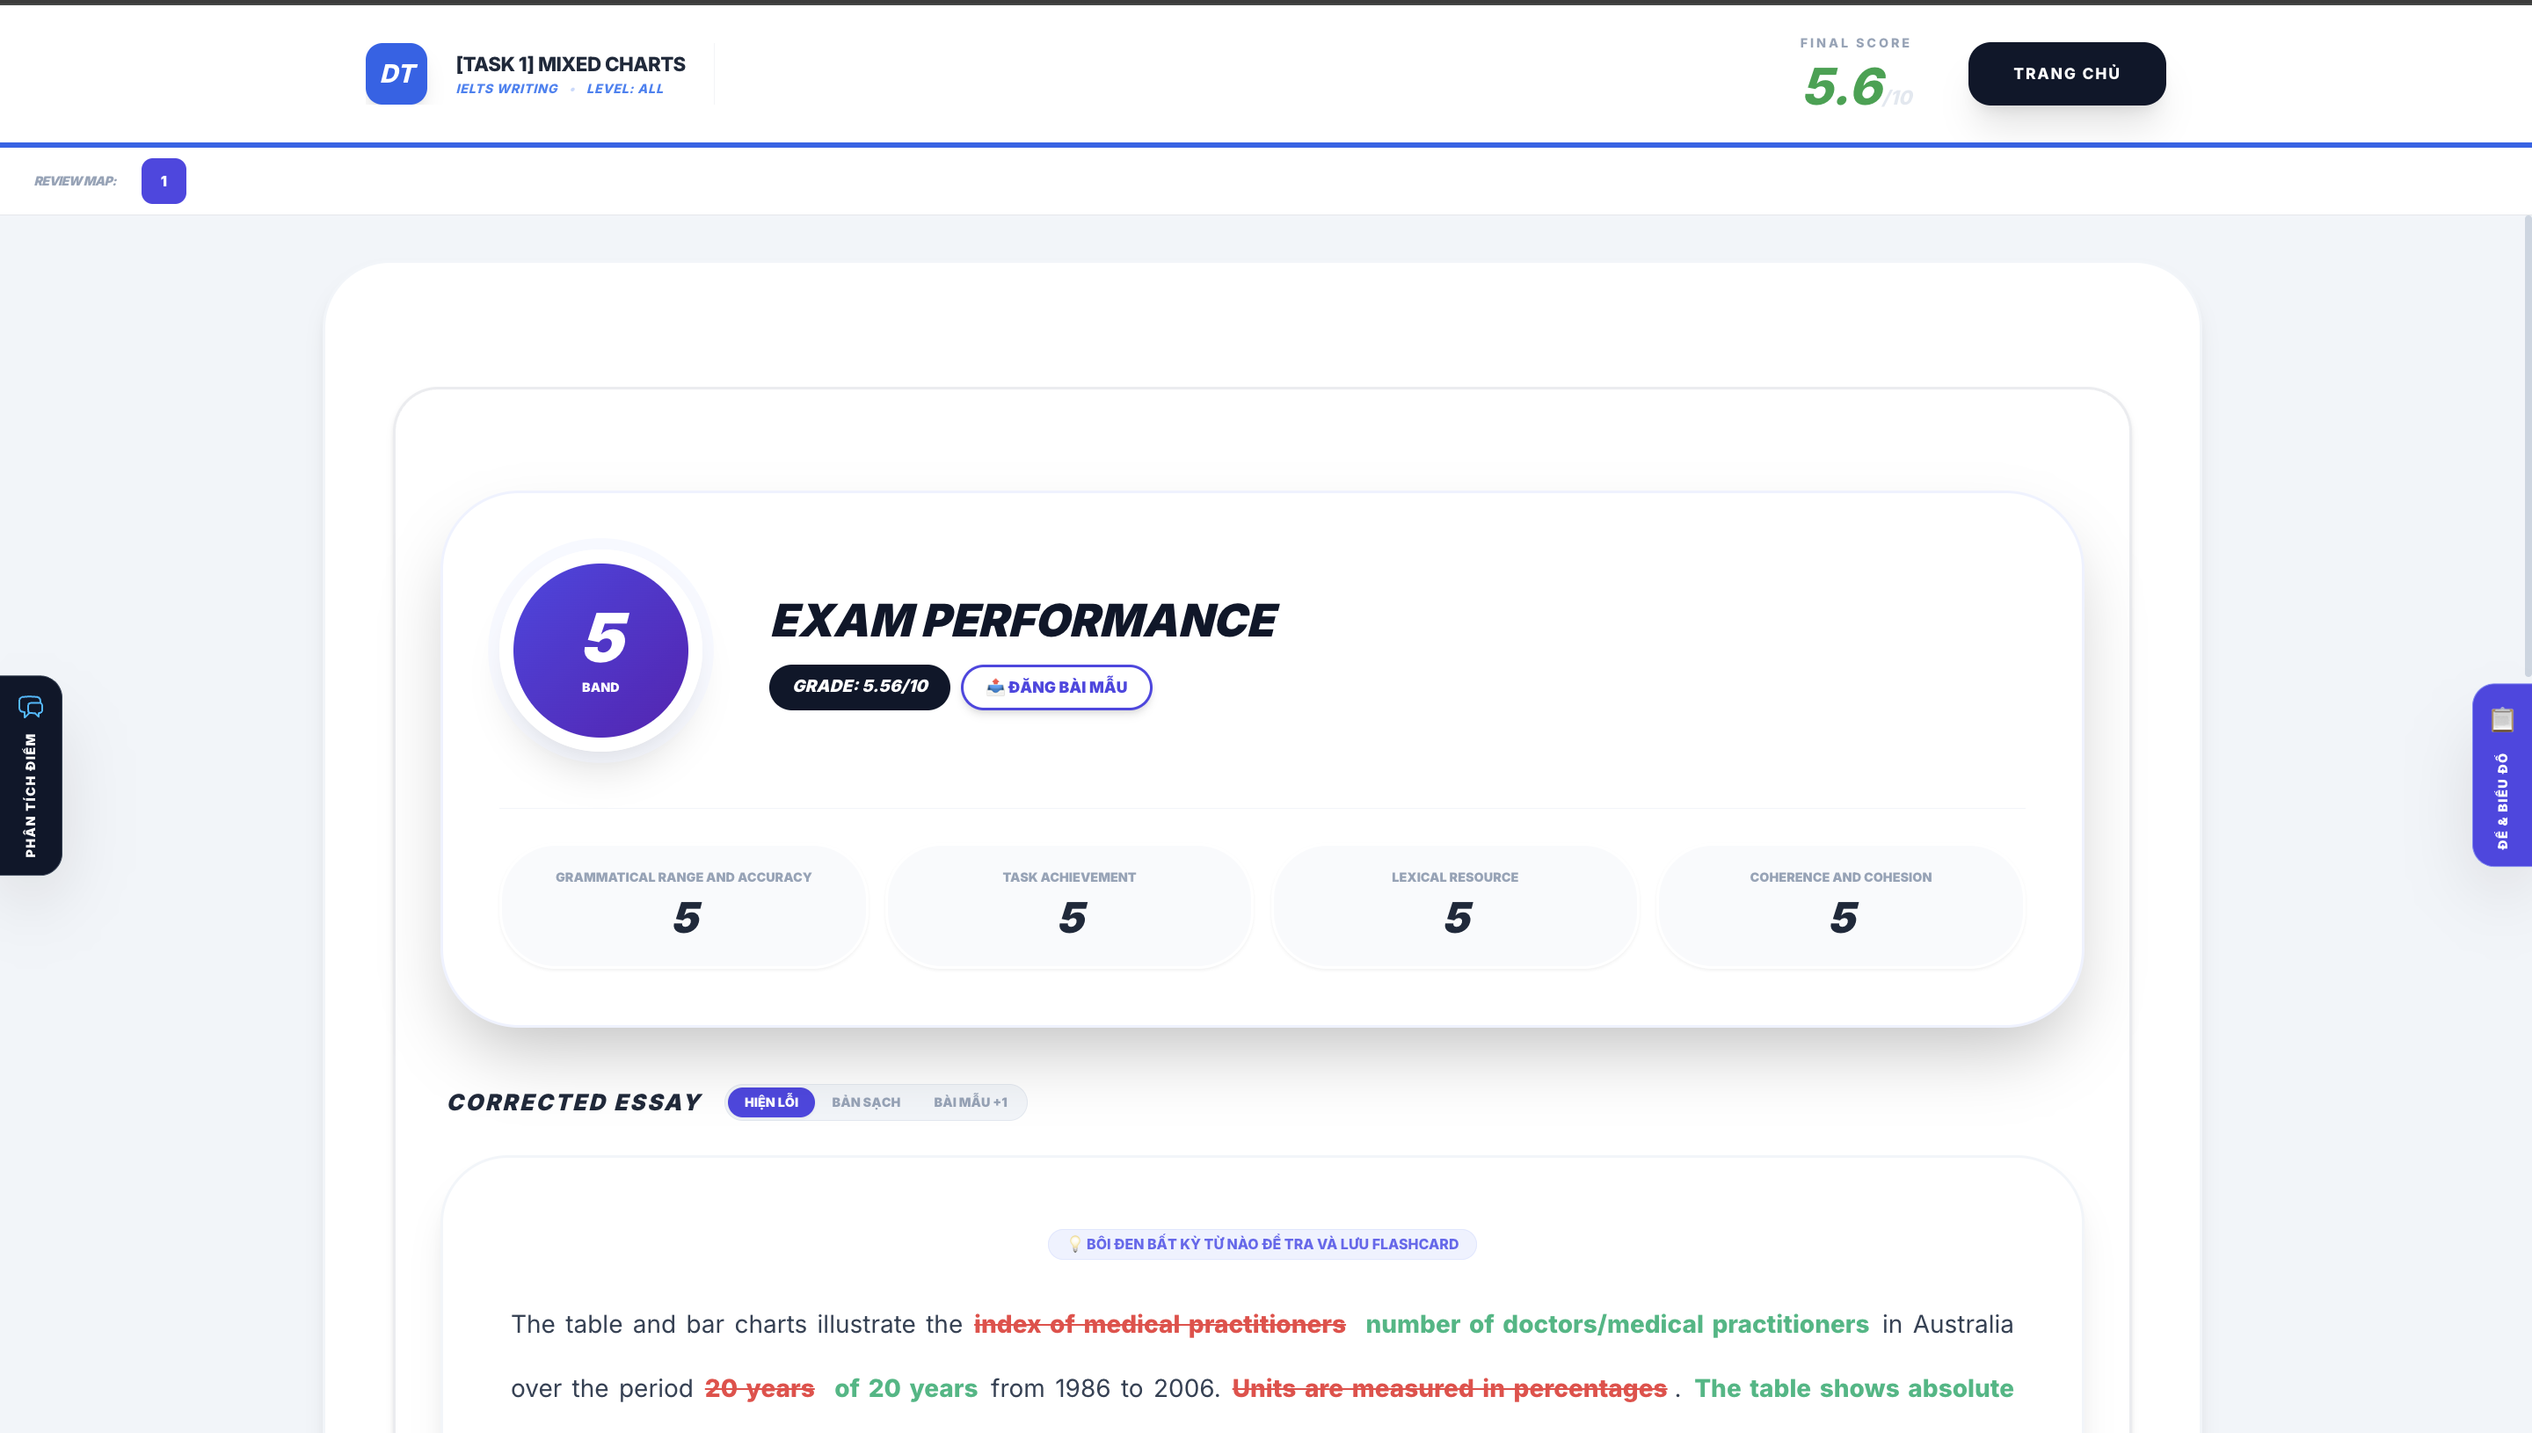Jump to review map item 1

164,181
